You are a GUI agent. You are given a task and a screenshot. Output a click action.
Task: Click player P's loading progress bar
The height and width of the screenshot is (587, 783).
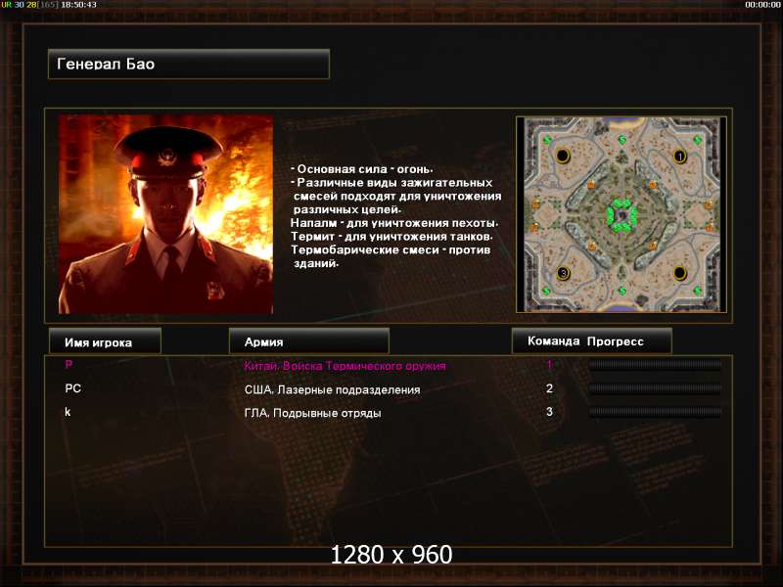655,365
